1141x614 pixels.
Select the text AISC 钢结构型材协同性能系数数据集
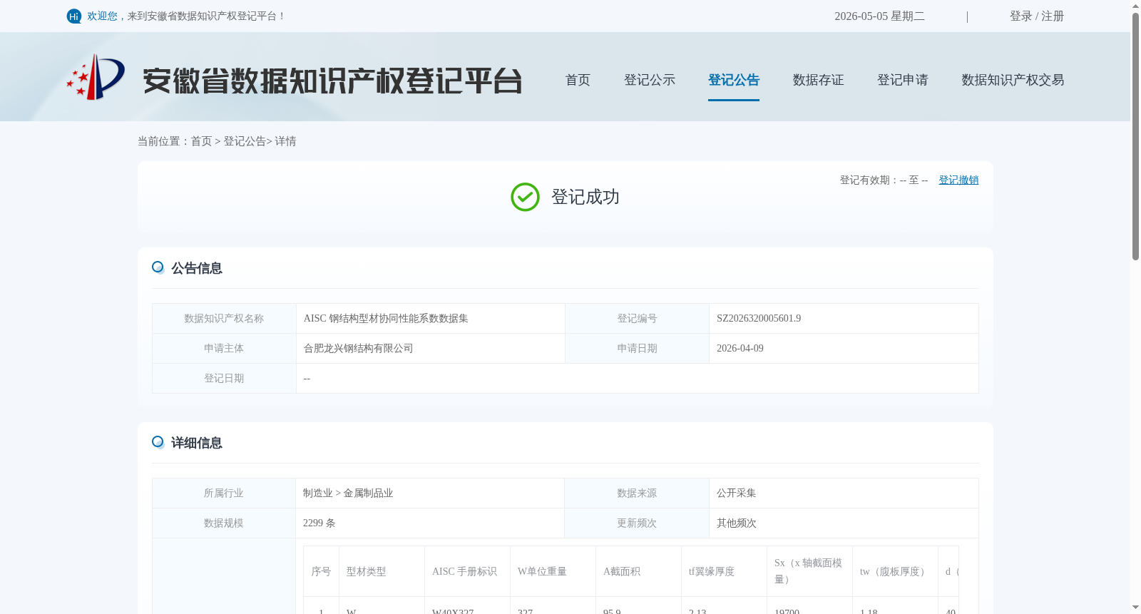386,319
